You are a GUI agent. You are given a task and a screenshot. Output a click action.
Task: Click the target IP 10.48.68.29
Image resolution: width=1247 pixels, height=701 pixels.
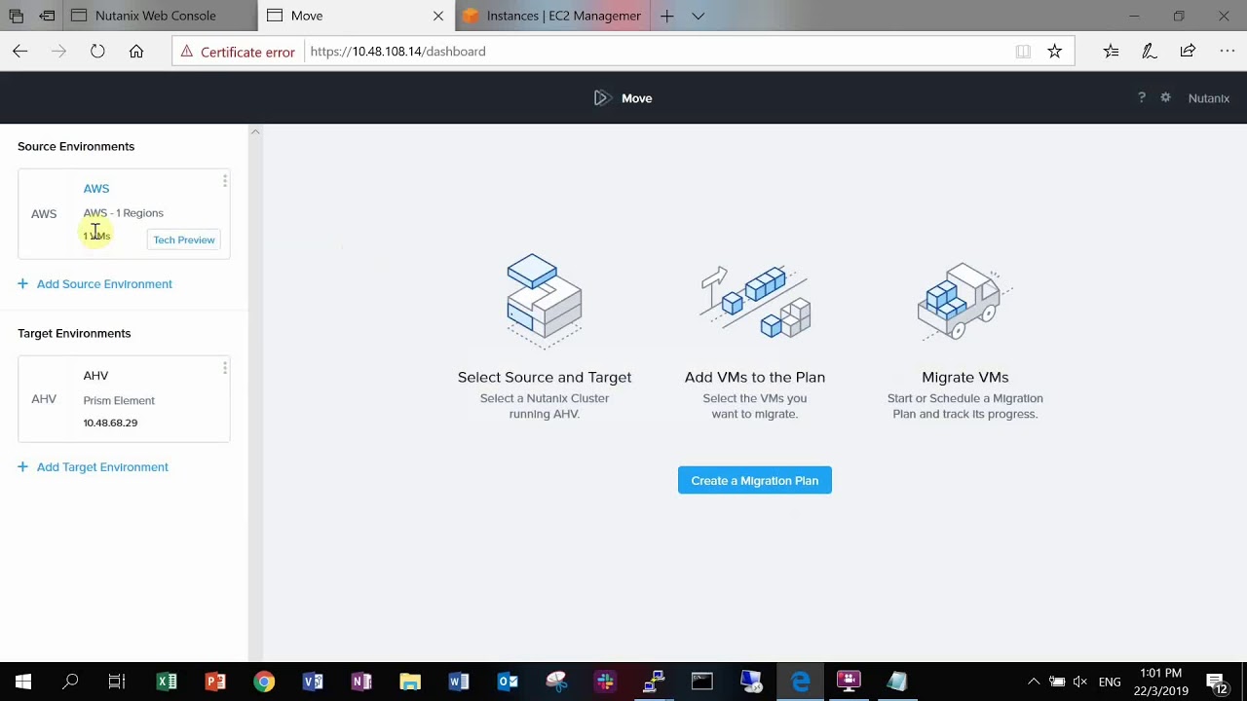coord(110,423)
